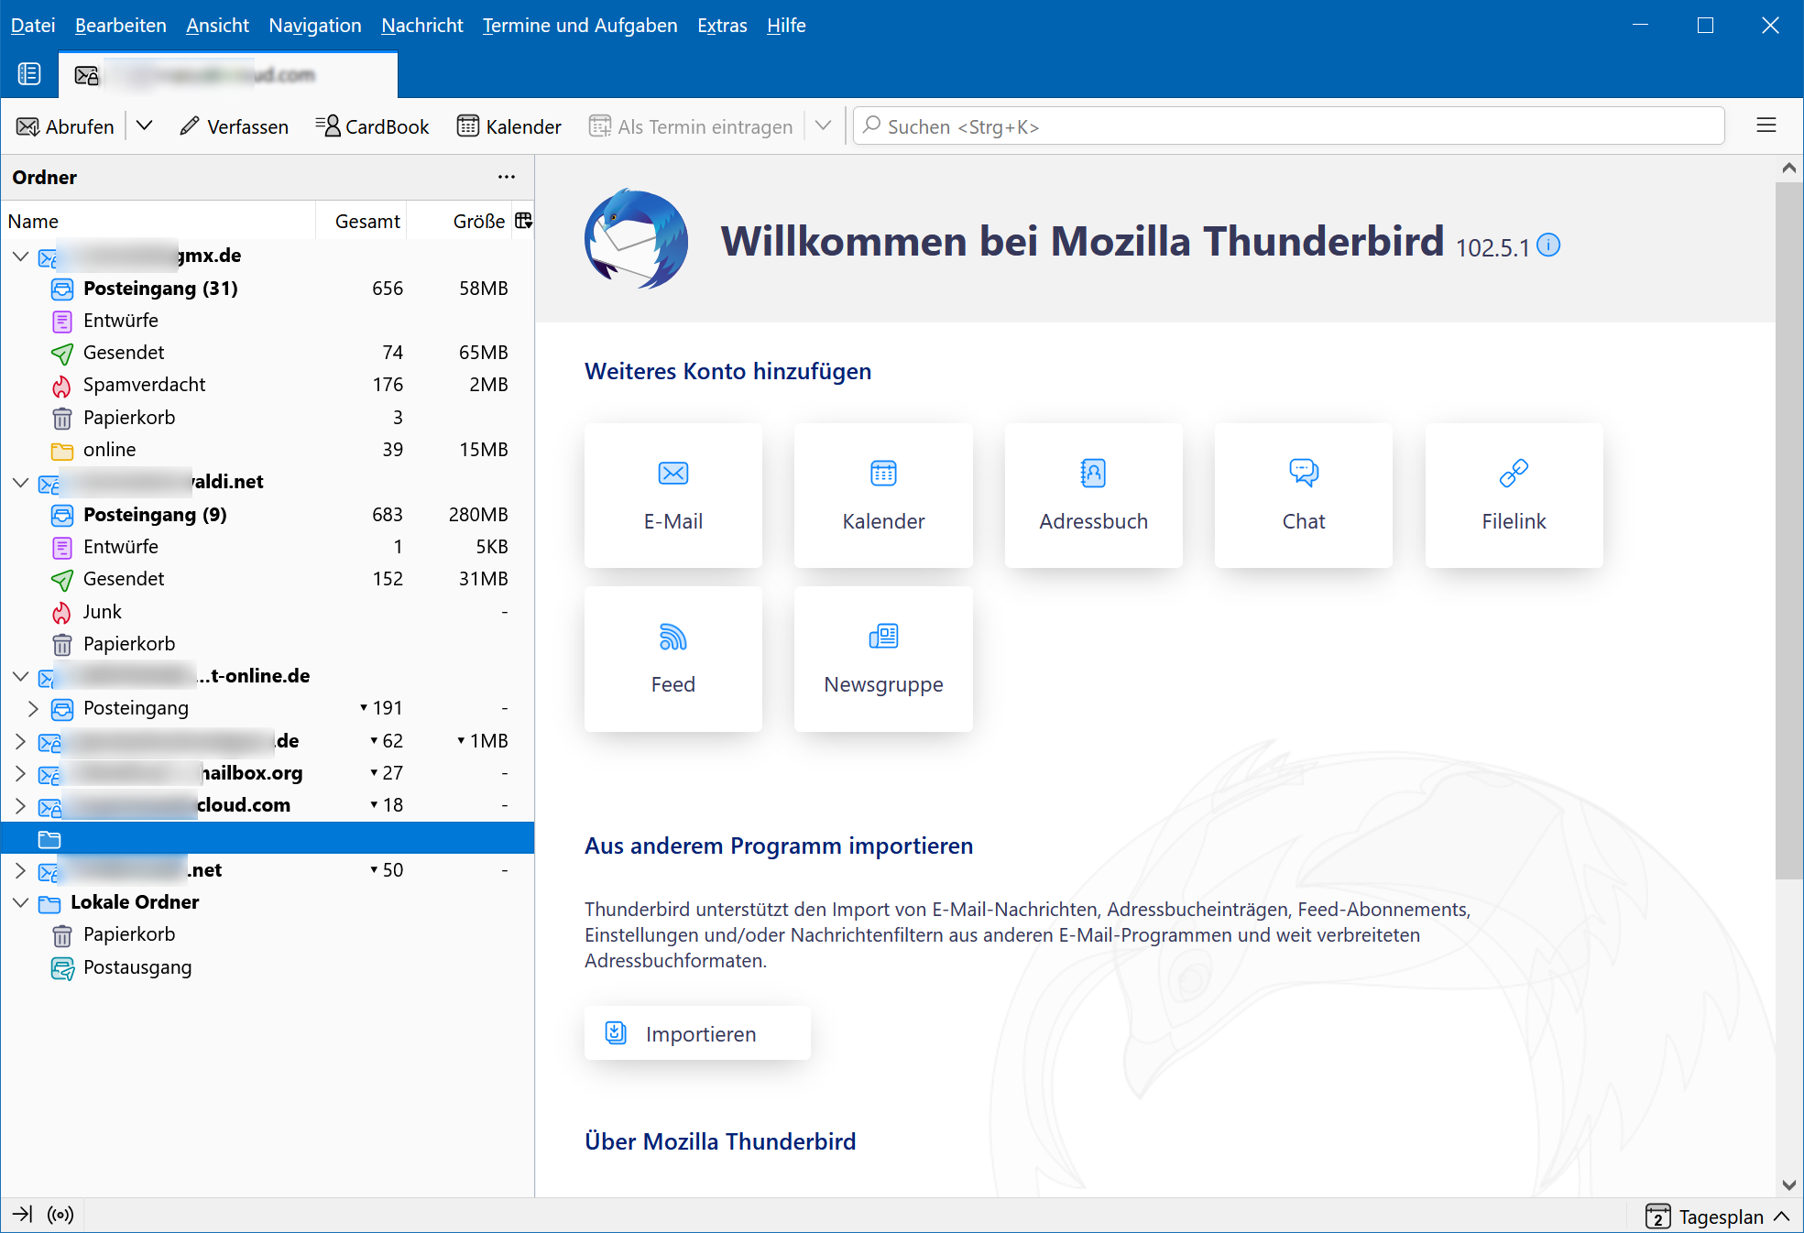Click the version info icon
Image resolution: width=1804 pixels, height=1233 pixels.
coord(1548,245)
